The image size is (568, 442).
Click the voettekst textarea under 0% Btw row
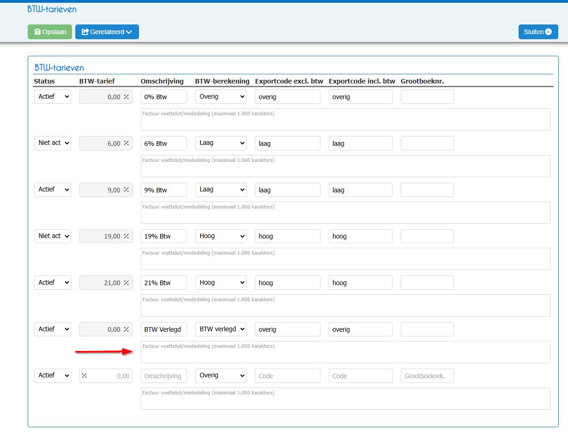[x=345, y=119]
